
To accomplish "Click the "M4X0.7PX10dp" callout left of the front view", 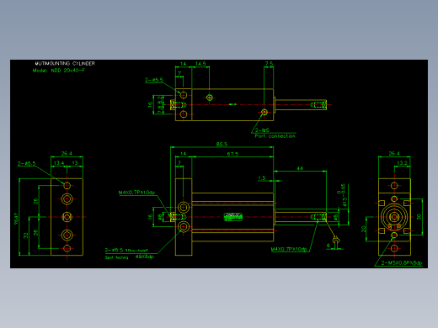I will pos(136,193).
